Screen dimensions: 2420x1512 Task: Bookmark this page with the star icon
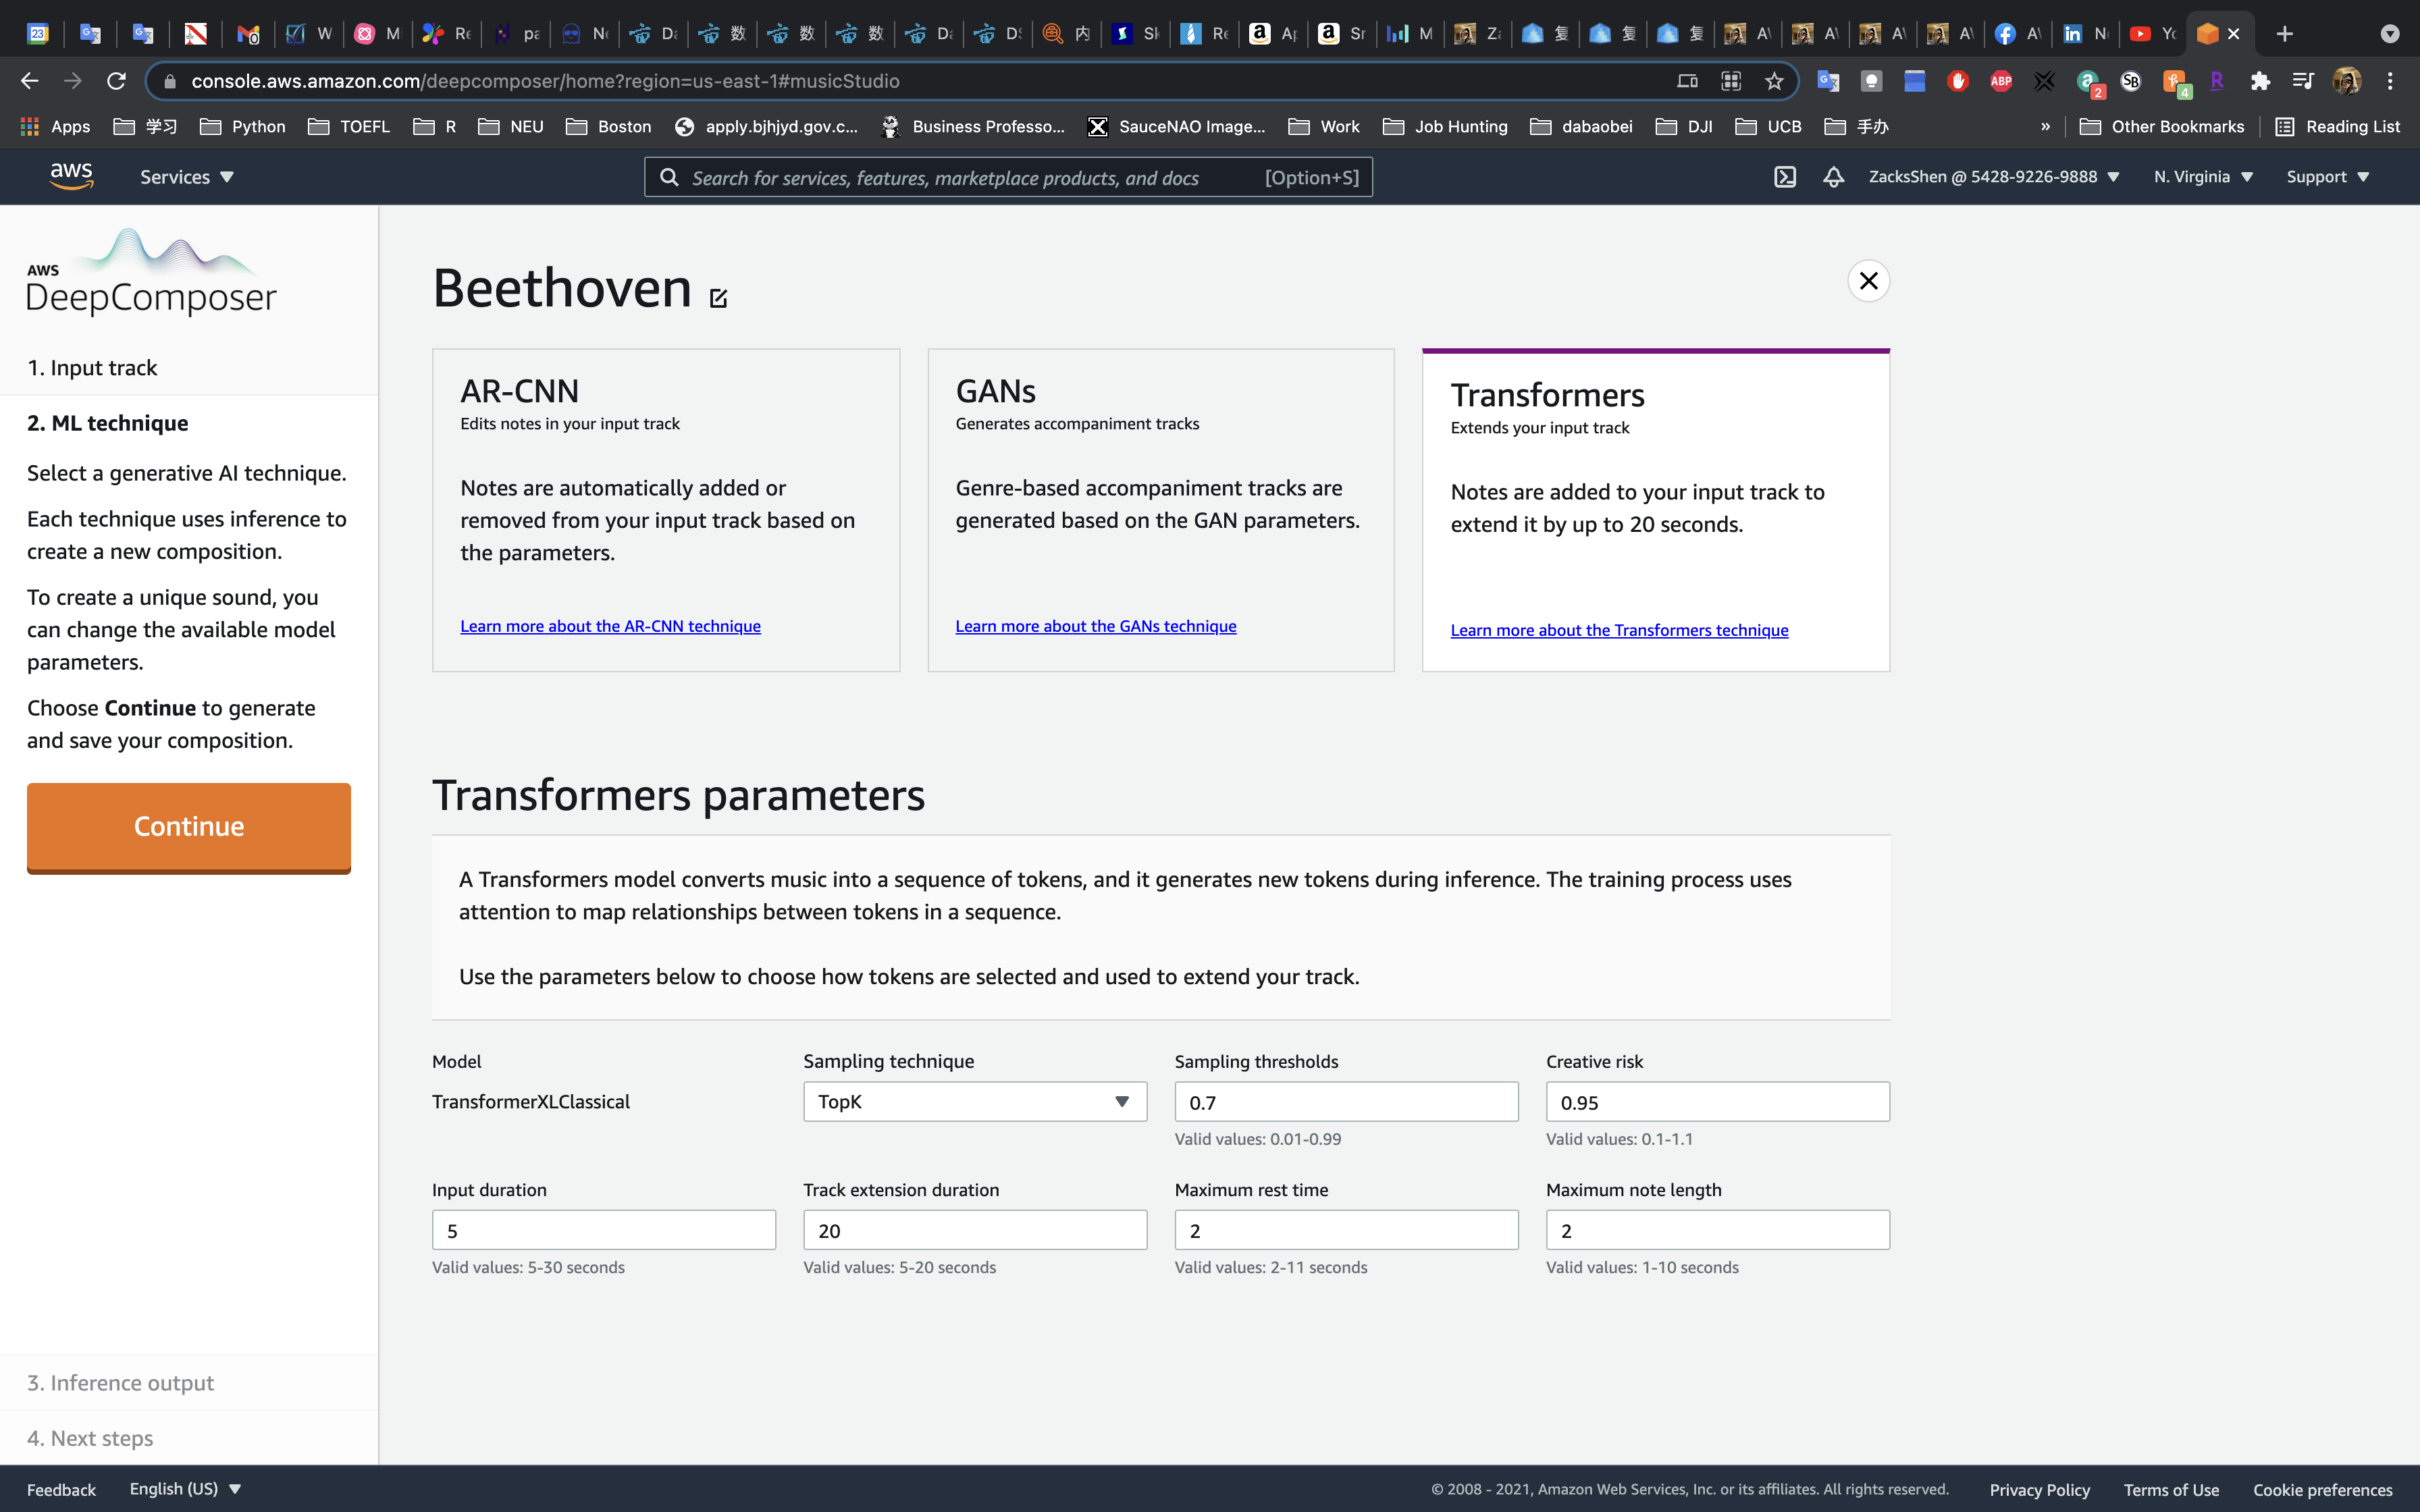tap(1774, 81)
